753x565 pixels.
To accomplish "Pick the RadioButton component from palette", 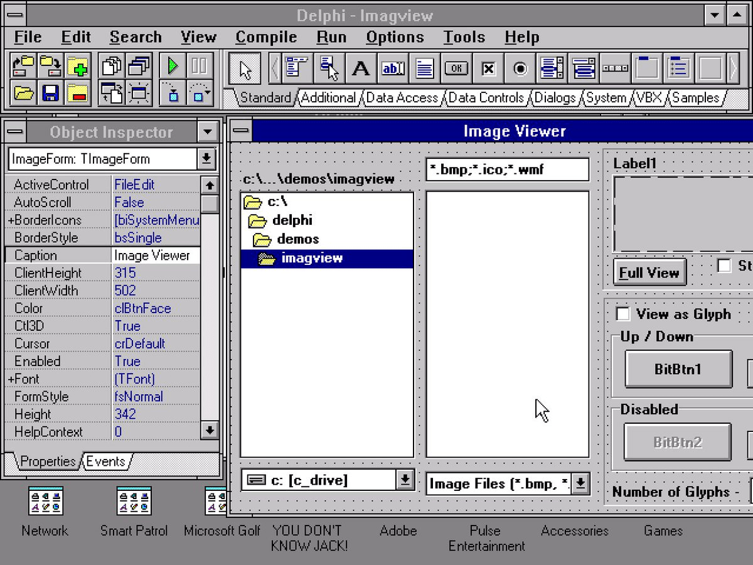I will (x=520, y=68).
